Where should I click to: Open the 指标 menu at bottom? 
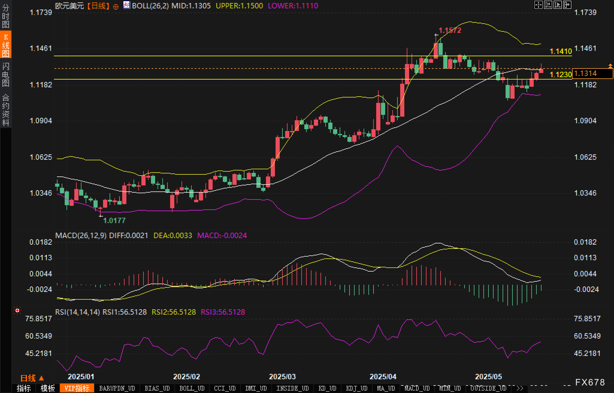pyautogui.click(x=24, y=389)
